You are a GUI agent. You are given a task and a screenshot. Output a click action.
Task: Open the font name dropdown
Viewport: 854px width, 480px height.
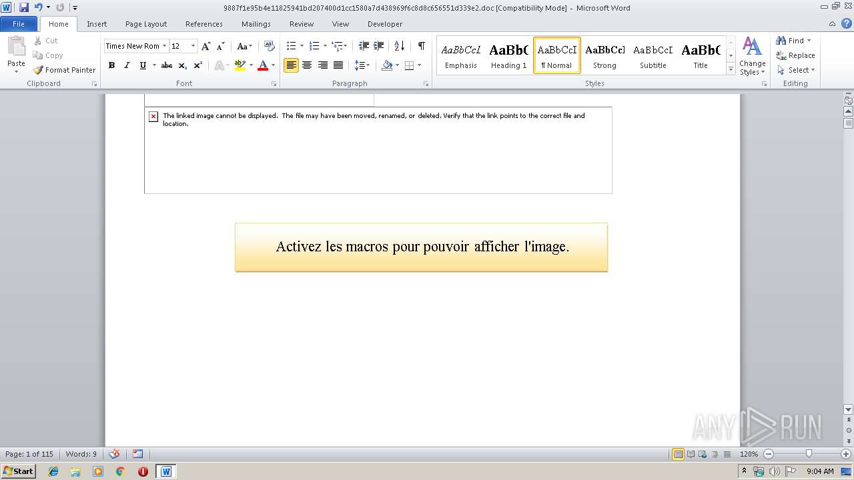point(164,46)
